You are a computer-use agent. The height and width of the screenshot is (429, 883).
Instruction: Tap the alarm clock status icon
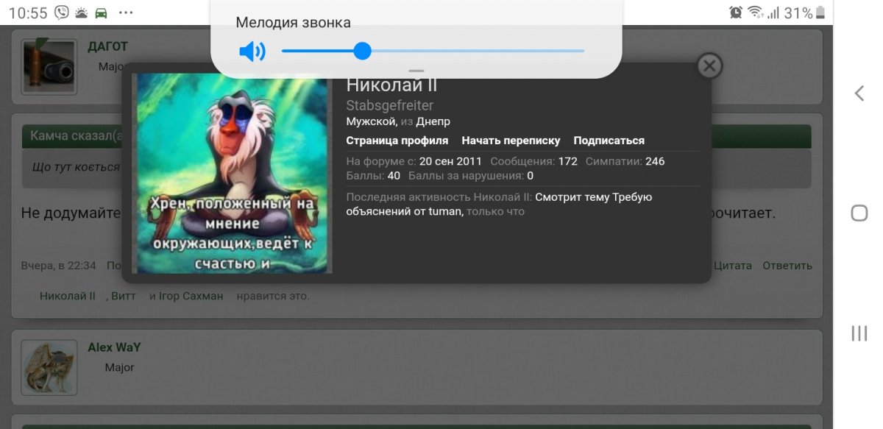tap(736, 13)
